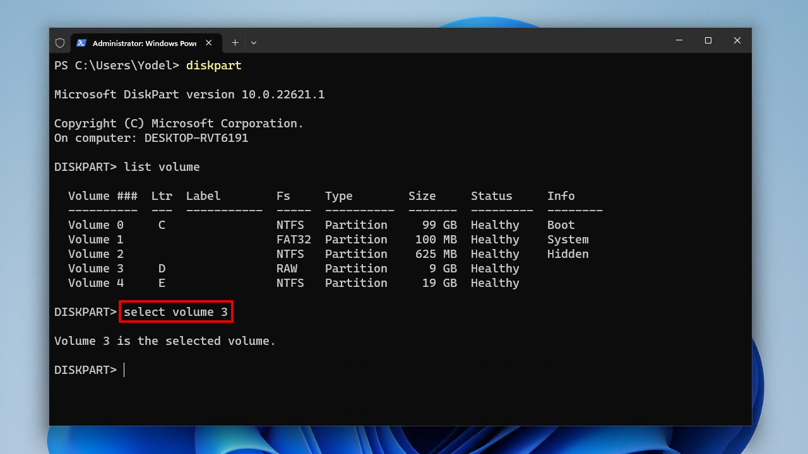Click '625 MB' size value

pos(436,254)
